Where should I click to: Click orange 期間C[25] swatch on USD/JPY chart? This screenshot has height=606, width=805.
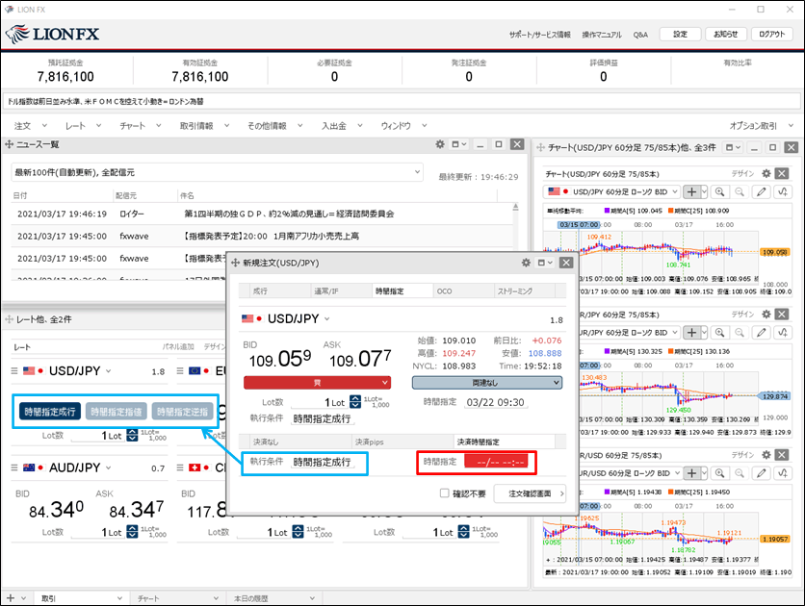[x=670, y=211]
